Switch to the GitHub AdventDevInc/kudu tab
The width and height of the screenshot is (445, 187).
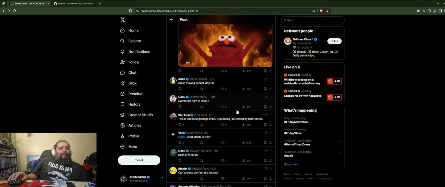click(74, 4)
